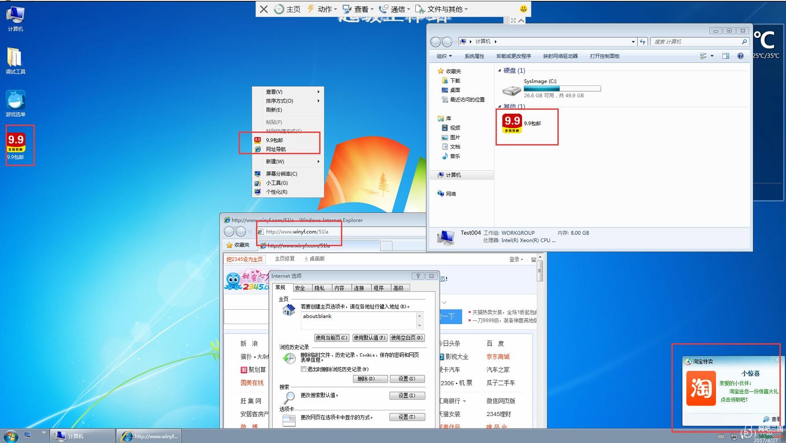Toggle the Explorer preview pane icon
The width and height of the screenshot is (786, 443).
point(725,56)
